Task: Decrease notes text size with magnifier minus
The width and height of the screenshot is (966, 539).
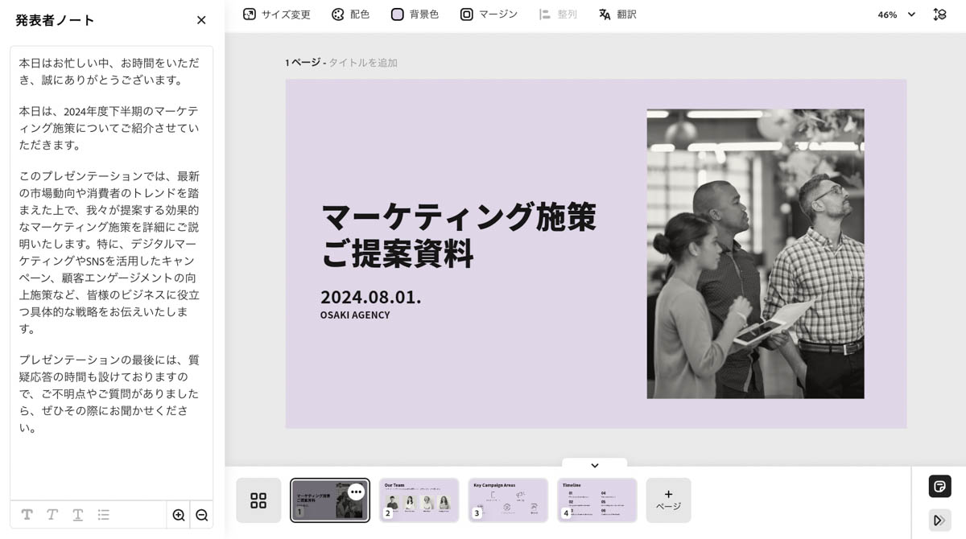Action: point(202,515)
